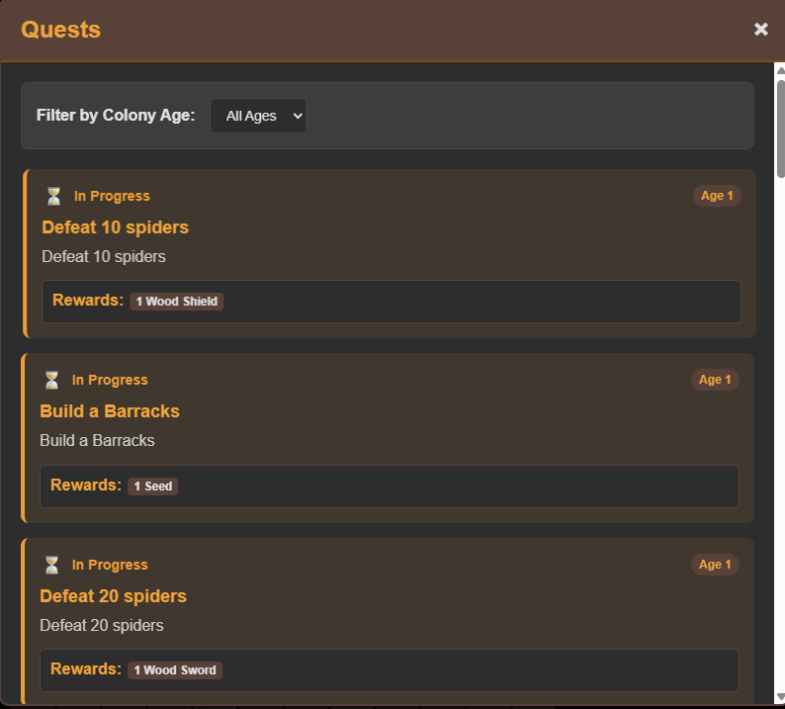Click the Filter by Colony Age label
Viewport: 785px width, 709px height.
tap(116, 116)
